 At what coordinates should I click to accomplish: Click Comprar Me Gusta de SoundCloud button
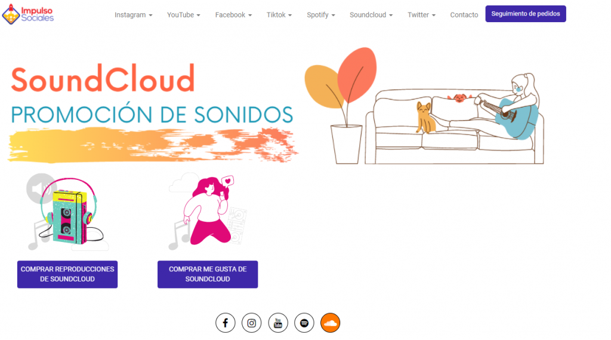click(208, 274)
